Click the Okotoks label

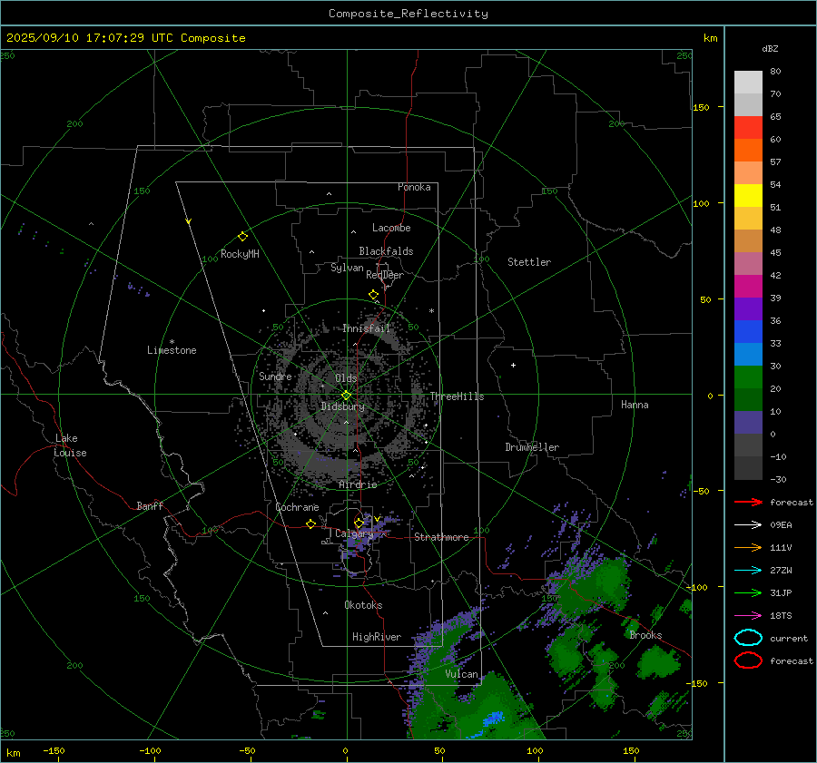point(363,605)
